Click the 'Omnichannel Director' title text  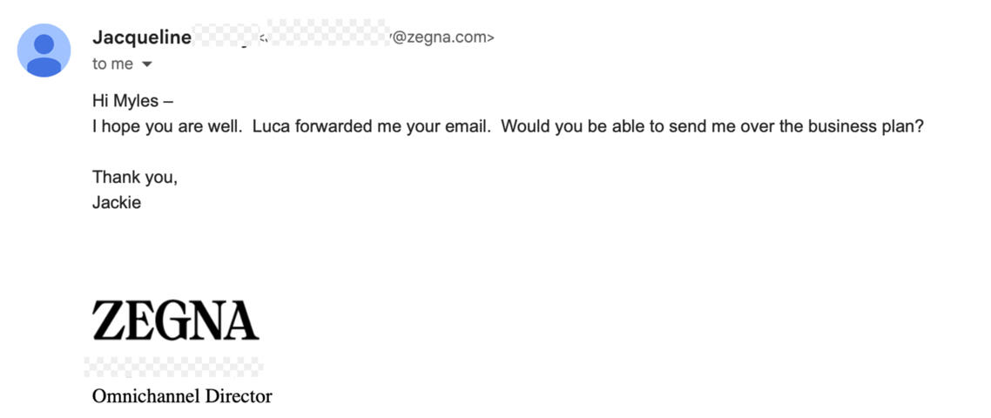tap(182, 396)
